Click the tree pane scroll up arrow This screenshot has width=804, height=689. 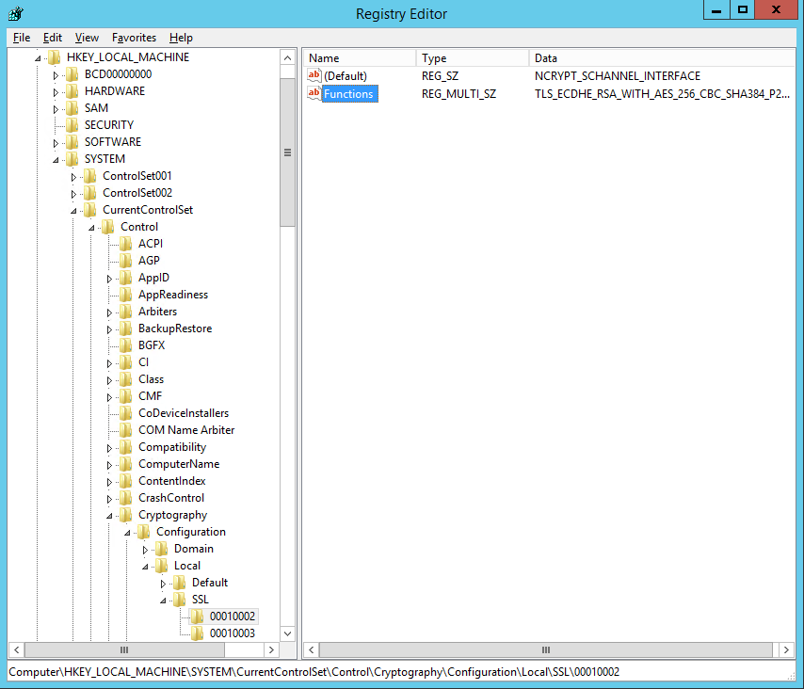point(288,58)
